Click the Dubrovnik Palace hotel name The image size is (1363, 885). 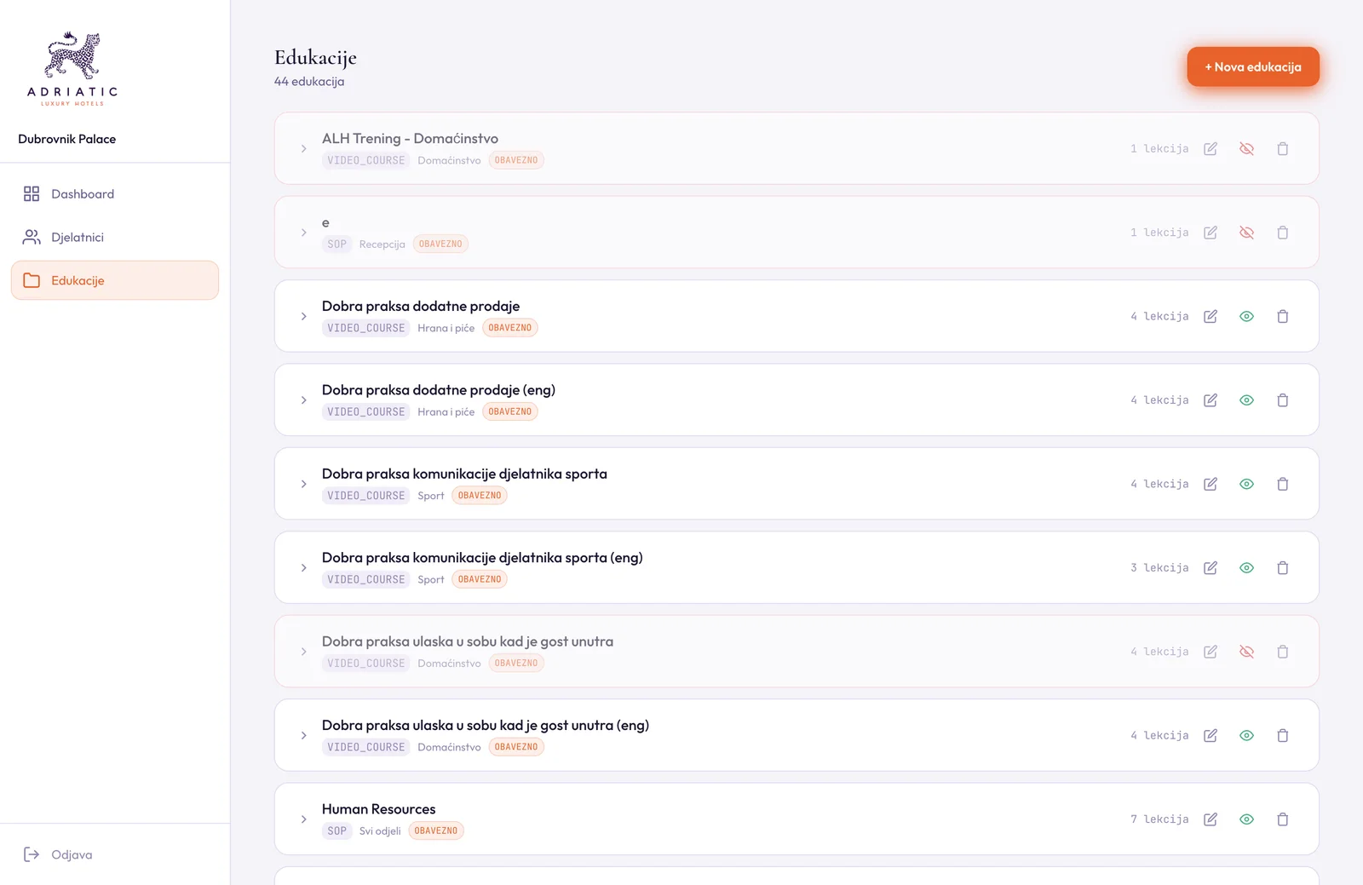point(67,139)
